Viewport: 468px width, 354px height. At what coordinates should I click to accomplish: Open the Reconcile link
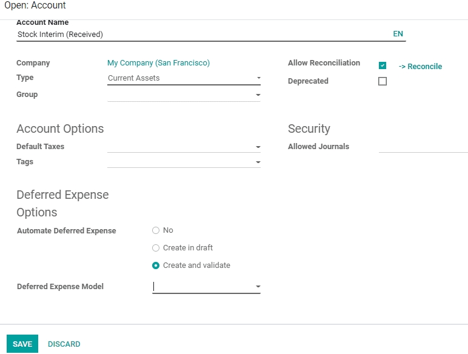(420, 67)
